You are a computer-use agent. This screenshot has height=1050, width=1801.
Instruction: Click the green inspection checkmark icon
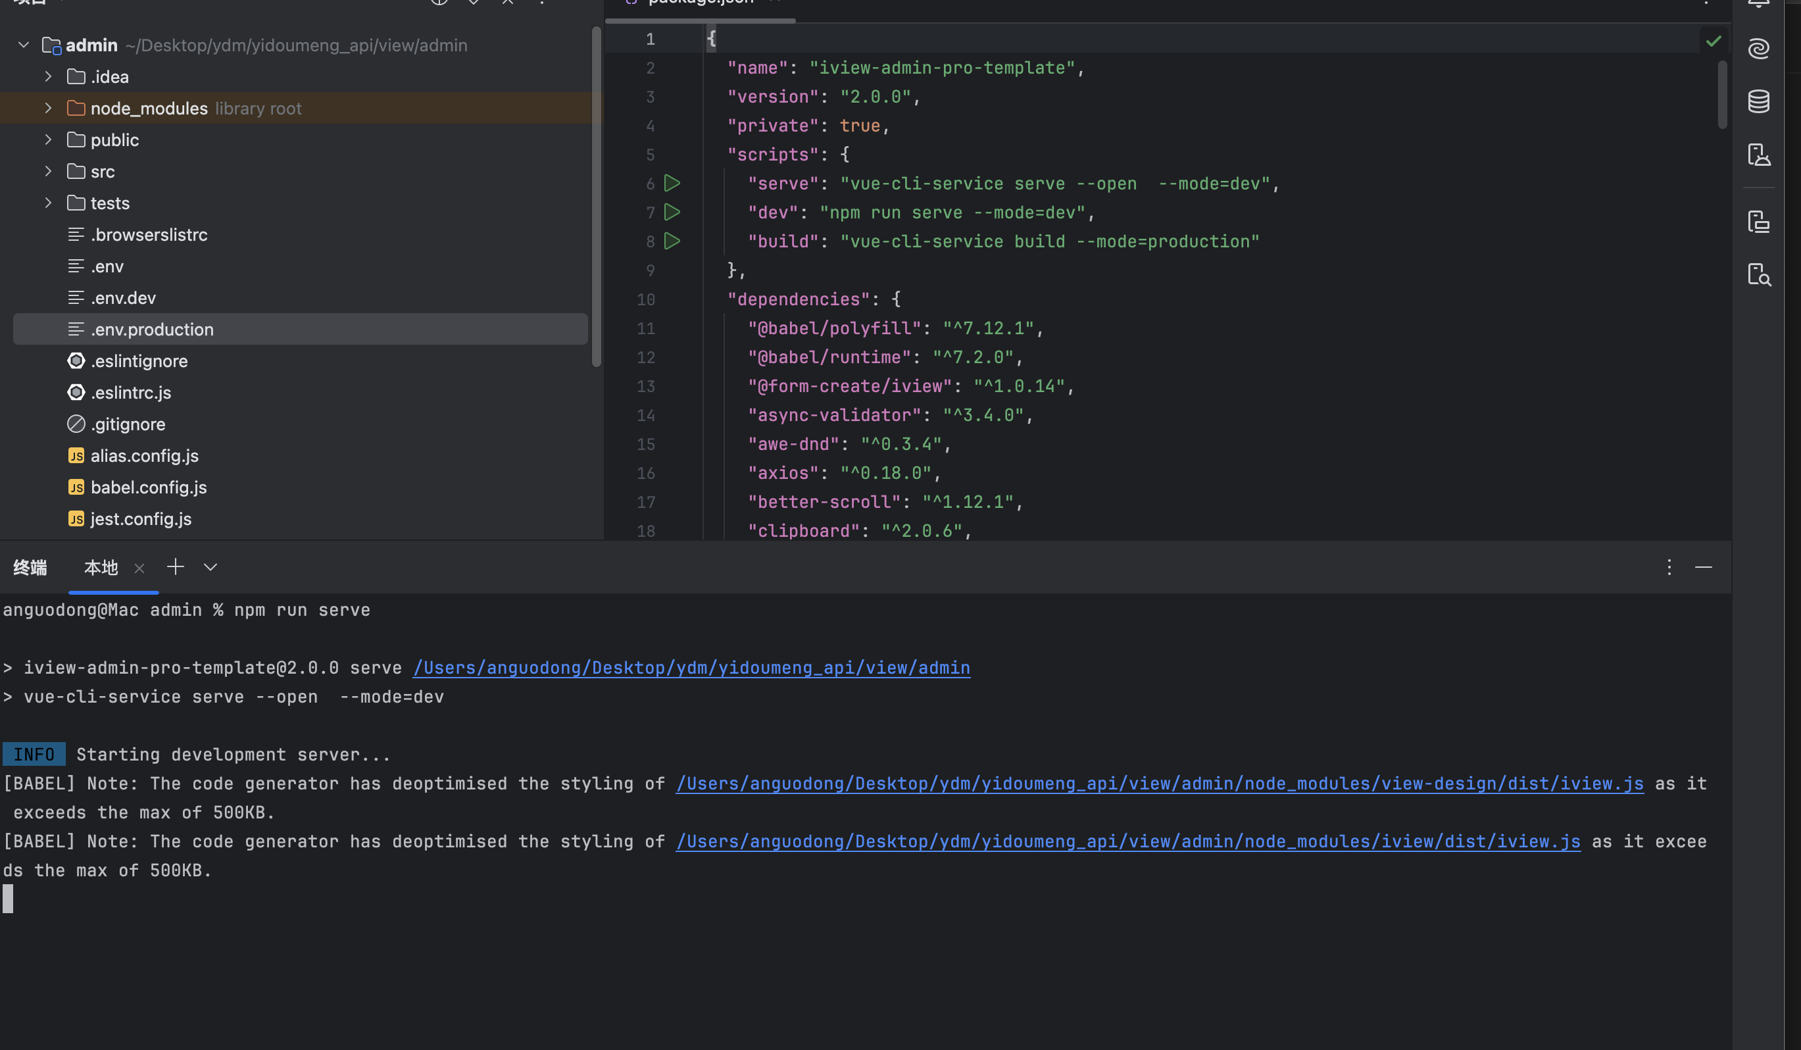pos(1713,41)
